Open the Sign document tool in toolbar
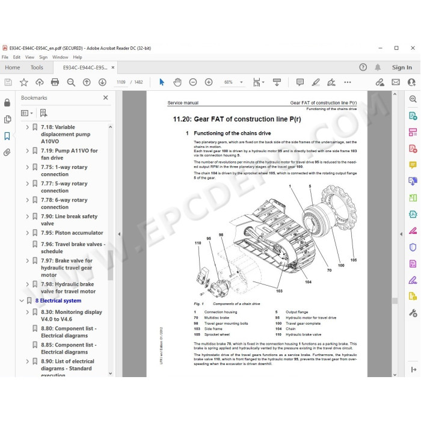 (x=331, y=82)
